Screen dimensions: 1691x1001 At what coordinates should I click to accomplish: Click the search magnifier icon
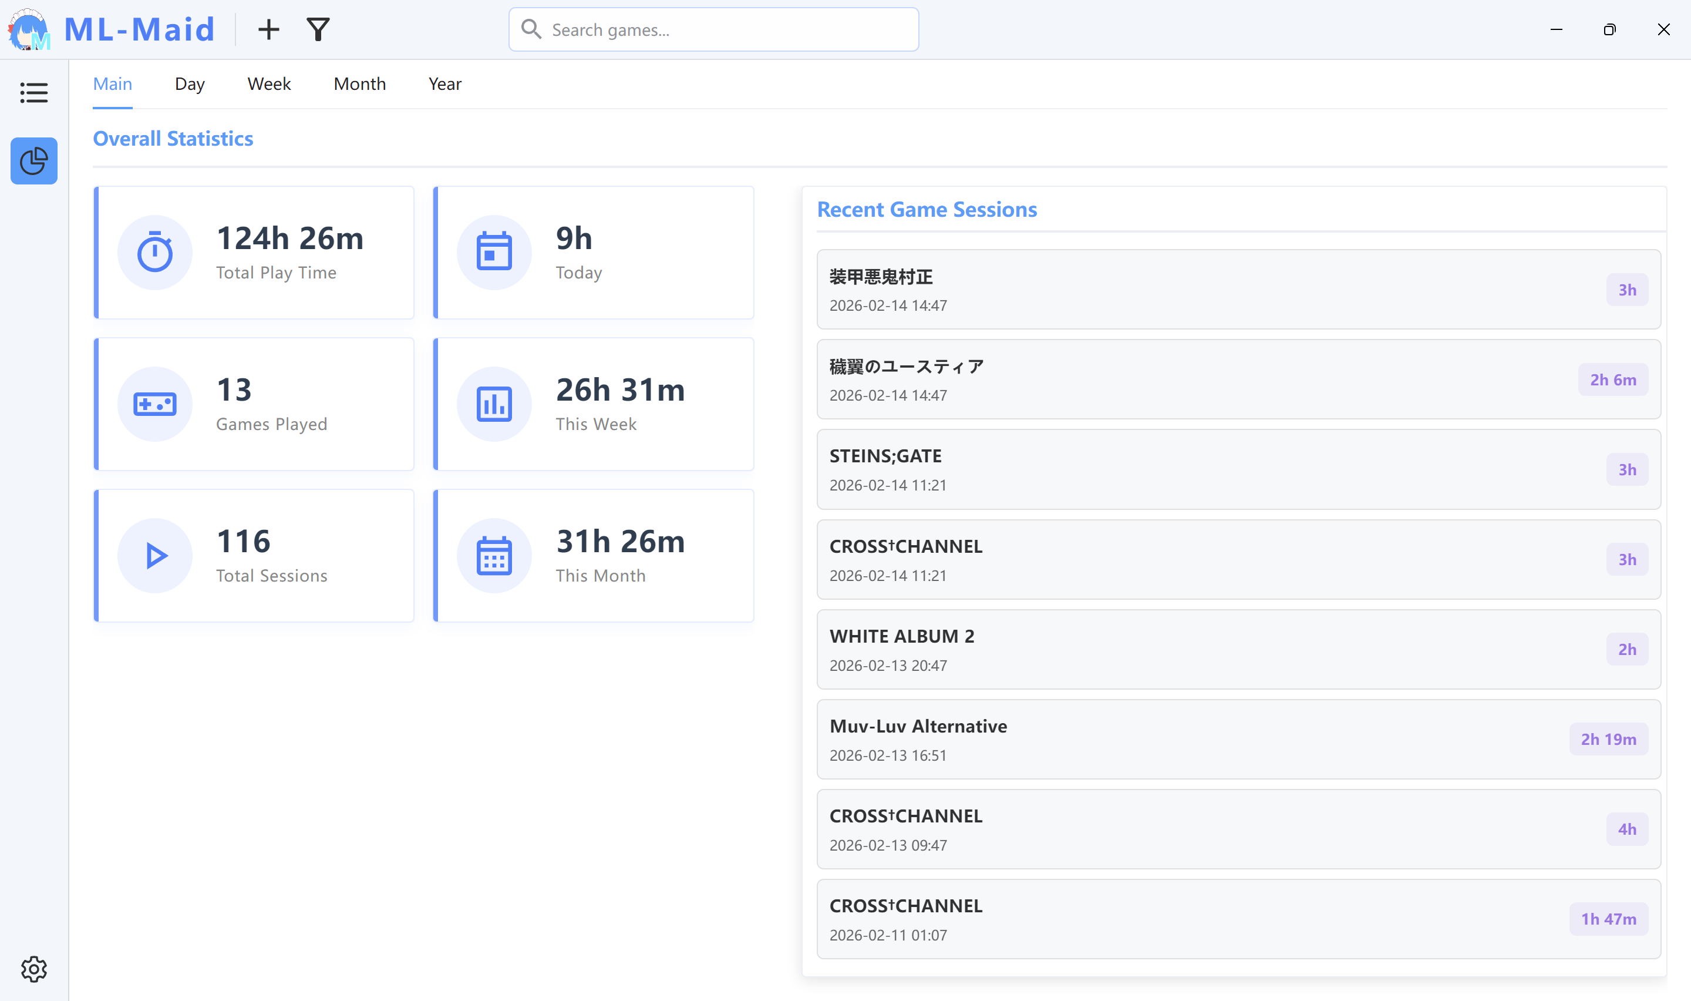click(x=531, y=29)
